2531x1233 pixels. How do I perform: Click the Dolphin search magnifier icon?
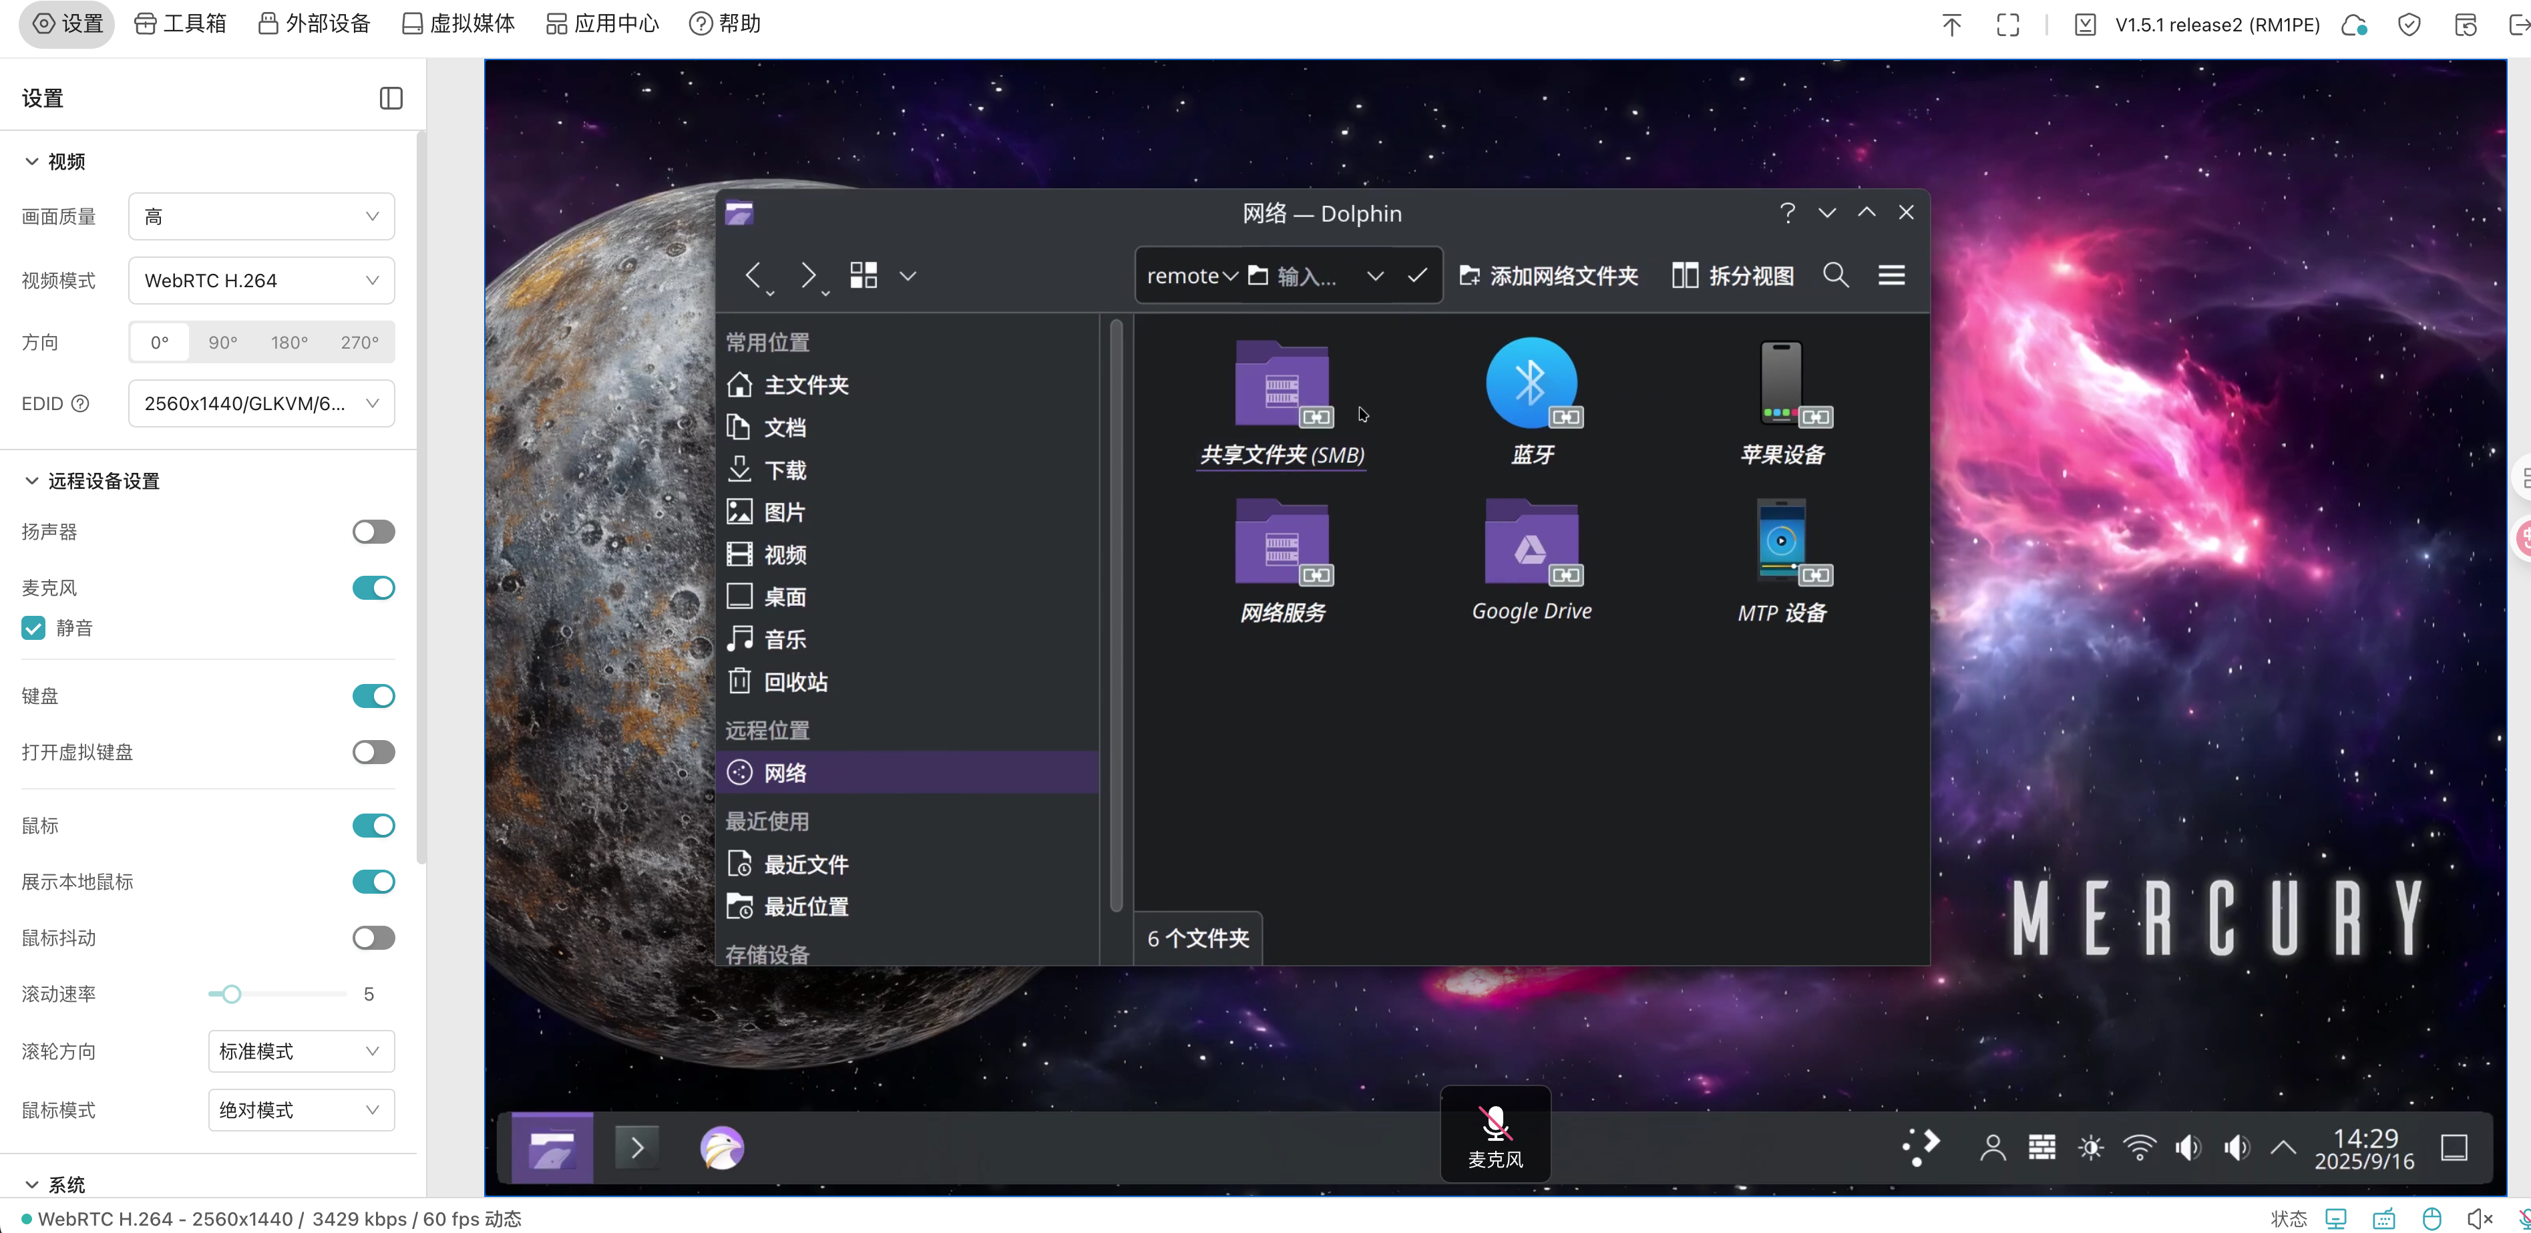pos(1835,276)
